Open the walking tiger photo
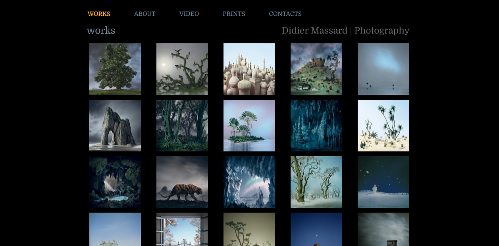 (182, 182)
